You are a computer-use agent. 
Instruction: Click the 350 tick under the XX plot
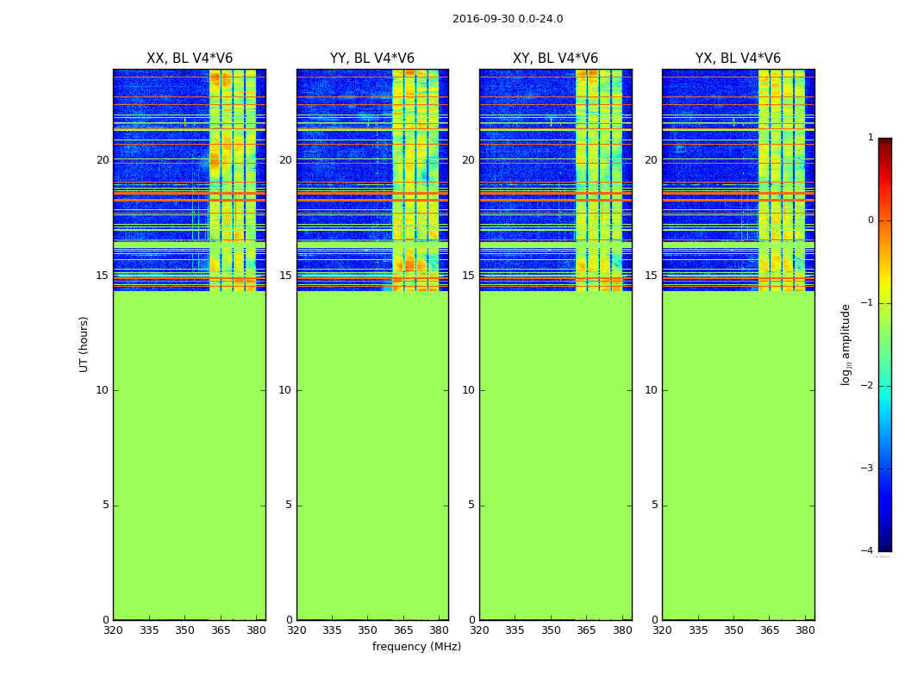point(184,630)
